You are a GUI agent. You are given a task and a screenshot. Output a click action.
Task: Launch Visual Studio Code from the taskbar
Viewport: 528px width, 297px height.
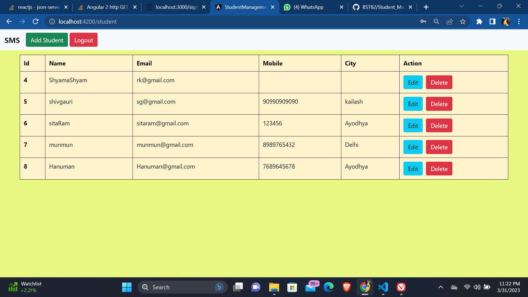click(383, 287)
